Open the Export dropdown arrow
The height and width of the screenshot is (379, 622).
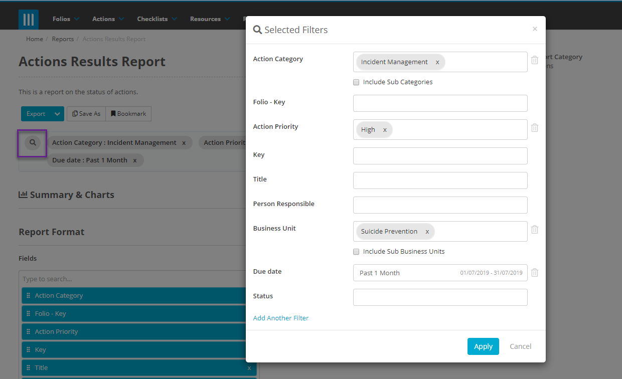tap(57, 113)
